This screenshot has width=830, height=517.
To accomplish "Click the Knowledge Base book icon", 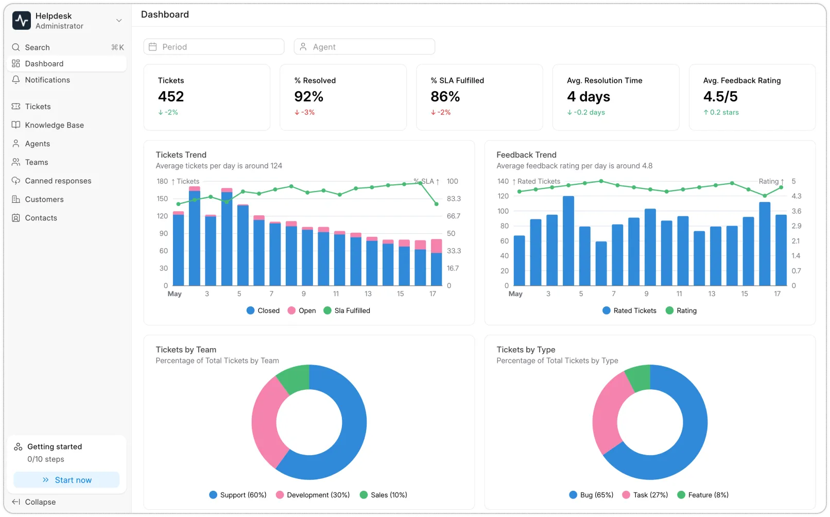I will click(x=16, y=125).
